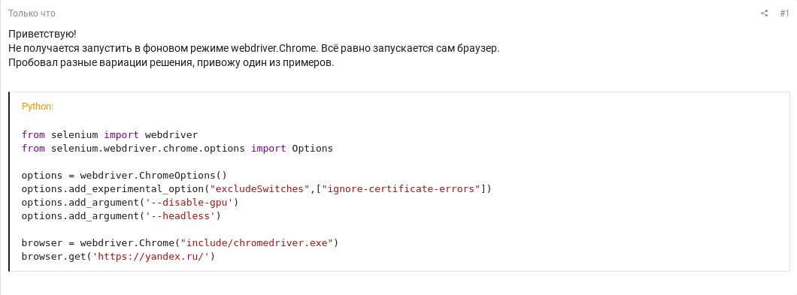Click the browser.get yandex.ru line
Screen dimensions: 797x295
[x=119, y=257]
